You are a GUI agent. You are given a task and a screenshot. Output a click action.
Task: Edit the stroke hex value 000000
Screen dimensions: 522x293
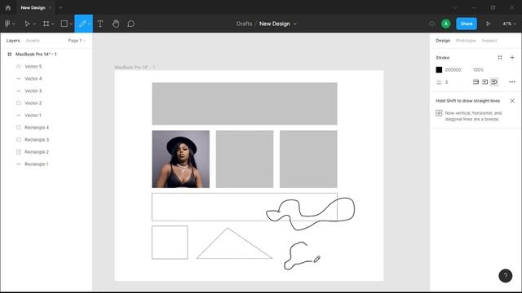(x=453, y=70)
